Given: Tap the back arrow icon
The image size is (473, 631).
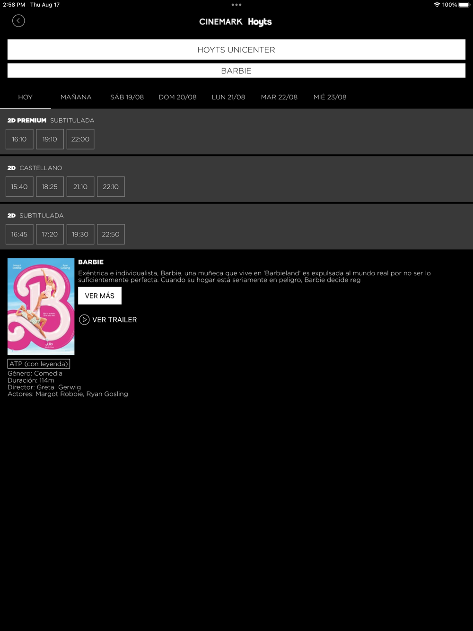Looking at the screenshot, I should [18, 21].
